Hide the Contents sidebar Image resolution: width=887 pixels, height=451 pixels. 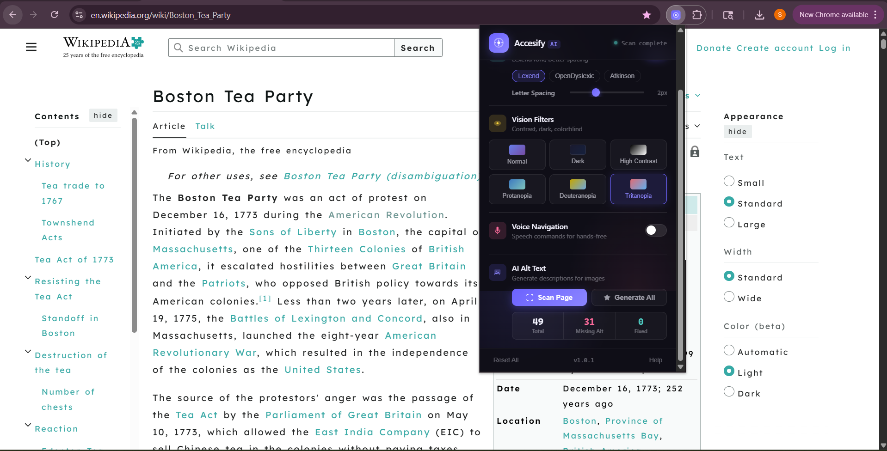coord(103,116)
